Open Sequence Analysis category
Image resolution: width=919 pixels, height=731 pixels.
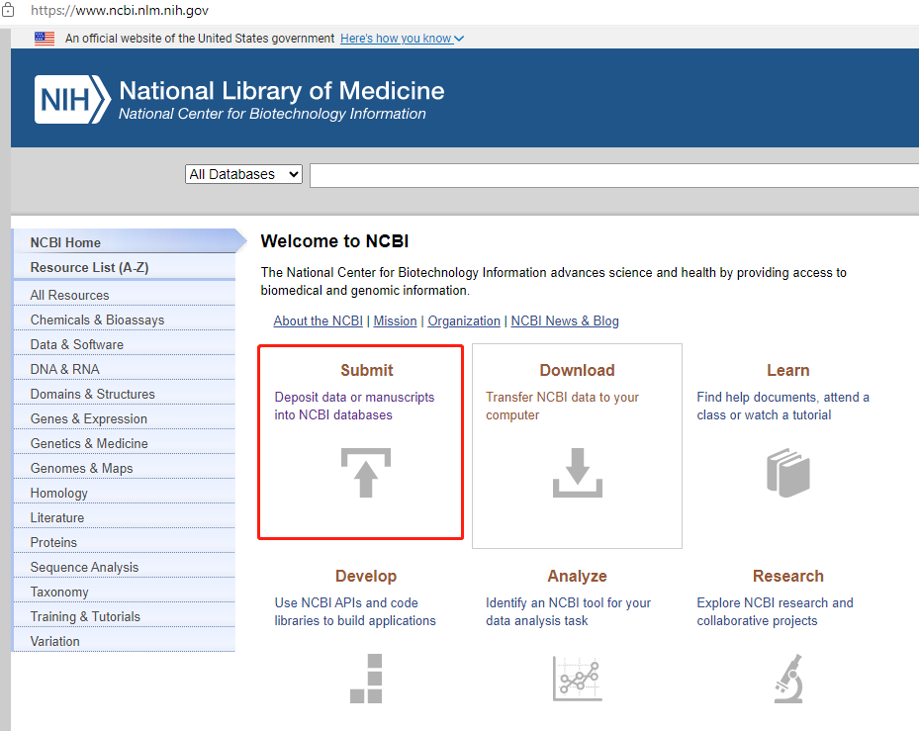pos(125,567)
